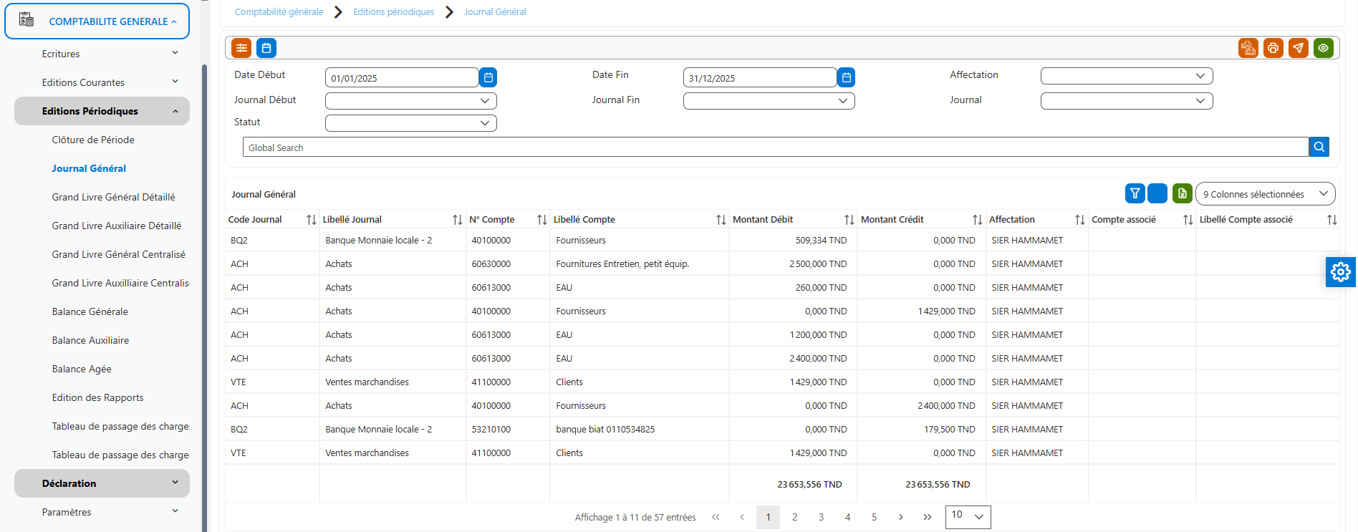
Task: Click the orange filter sliders toolbar icon
Action: click(241, 48)
